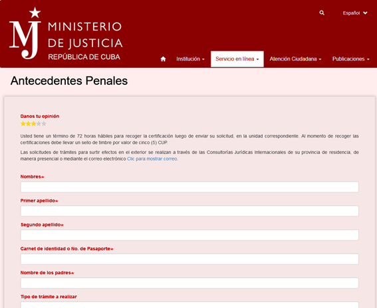Screen dimensions: 377x308
Task: Open the Servicio en línea menu
Action: pos(237,59)
